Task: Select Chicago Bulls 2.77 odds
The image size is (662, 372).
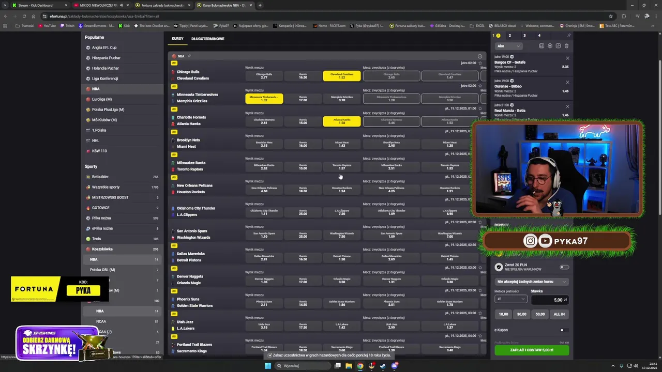Action: click(264, 76)
